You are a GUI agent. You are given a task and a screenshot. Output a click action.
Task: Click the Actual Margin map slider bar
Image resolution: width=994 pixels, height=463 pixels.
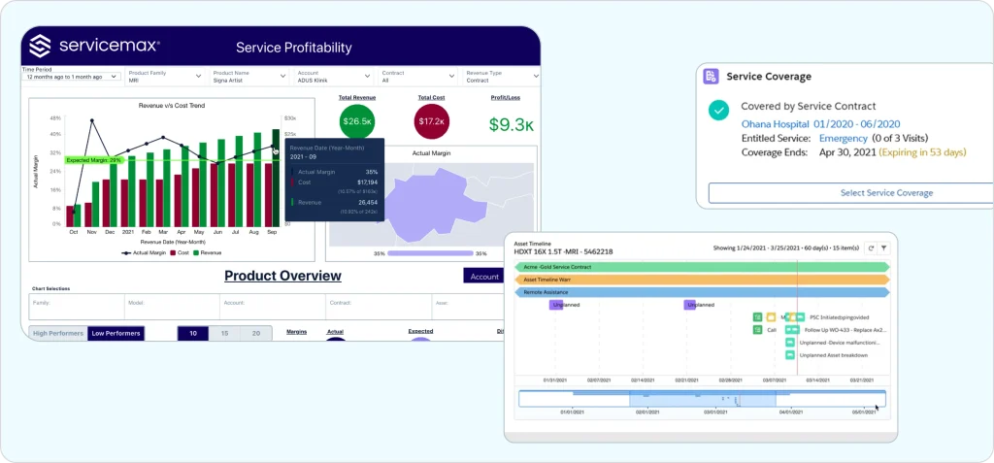point(430,253)
